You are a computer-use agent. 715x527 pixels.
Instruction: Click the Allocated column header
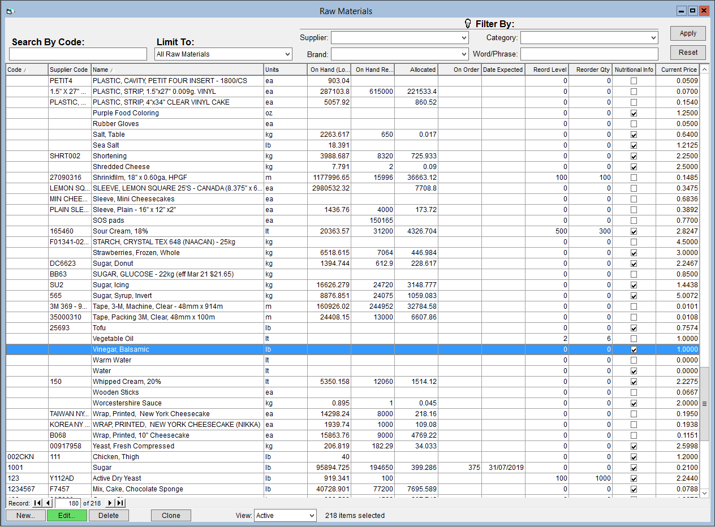click(x=416, y=70)
